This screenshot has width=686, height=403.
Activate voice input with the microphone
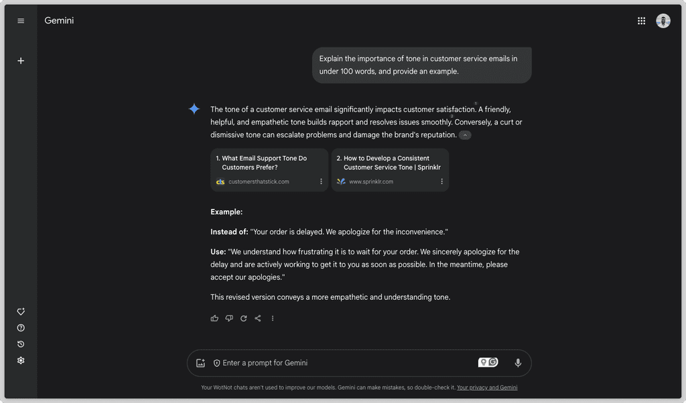(517, 362)
